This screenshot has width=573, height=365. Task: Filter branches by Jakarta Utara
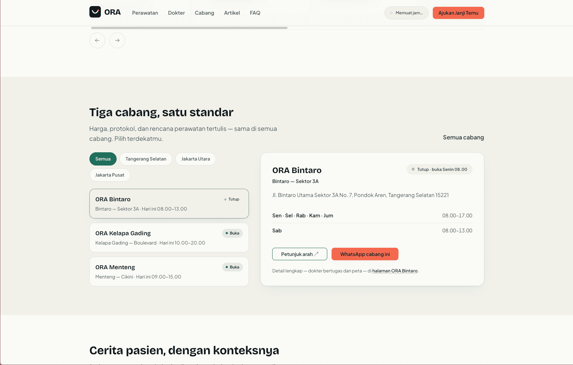pyautogui.click(x=196, y=159)
